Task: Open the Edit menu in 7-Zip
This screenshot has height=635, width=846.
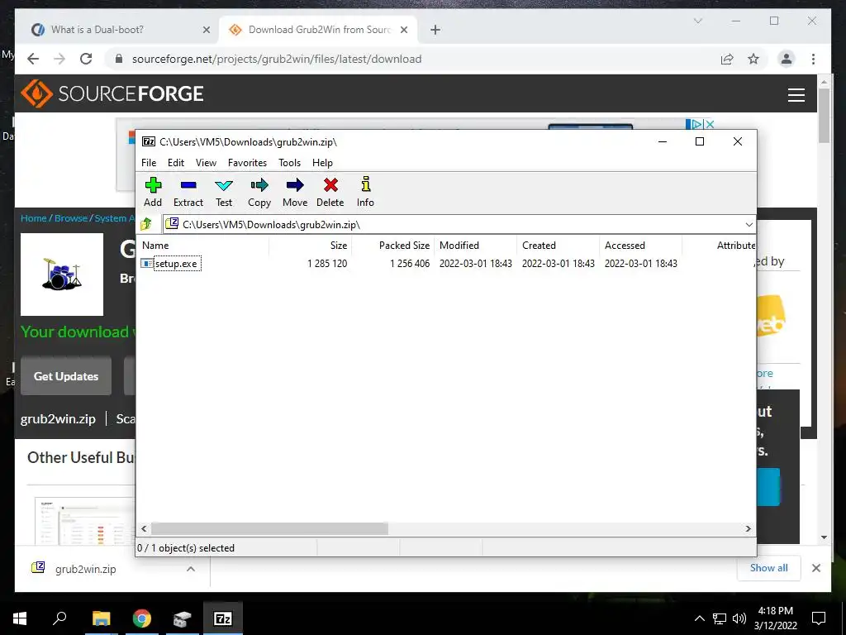Action: [176, 163]
